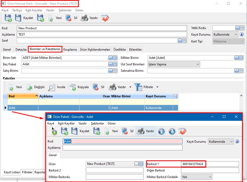247x182 pixels.
Task: Open the Miktar Barkod Ondalık dropdown
Action: click(x=210, y=177)
